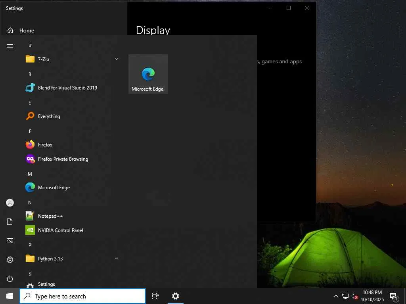Click the Settings taskbar icon

coord(176,296)
